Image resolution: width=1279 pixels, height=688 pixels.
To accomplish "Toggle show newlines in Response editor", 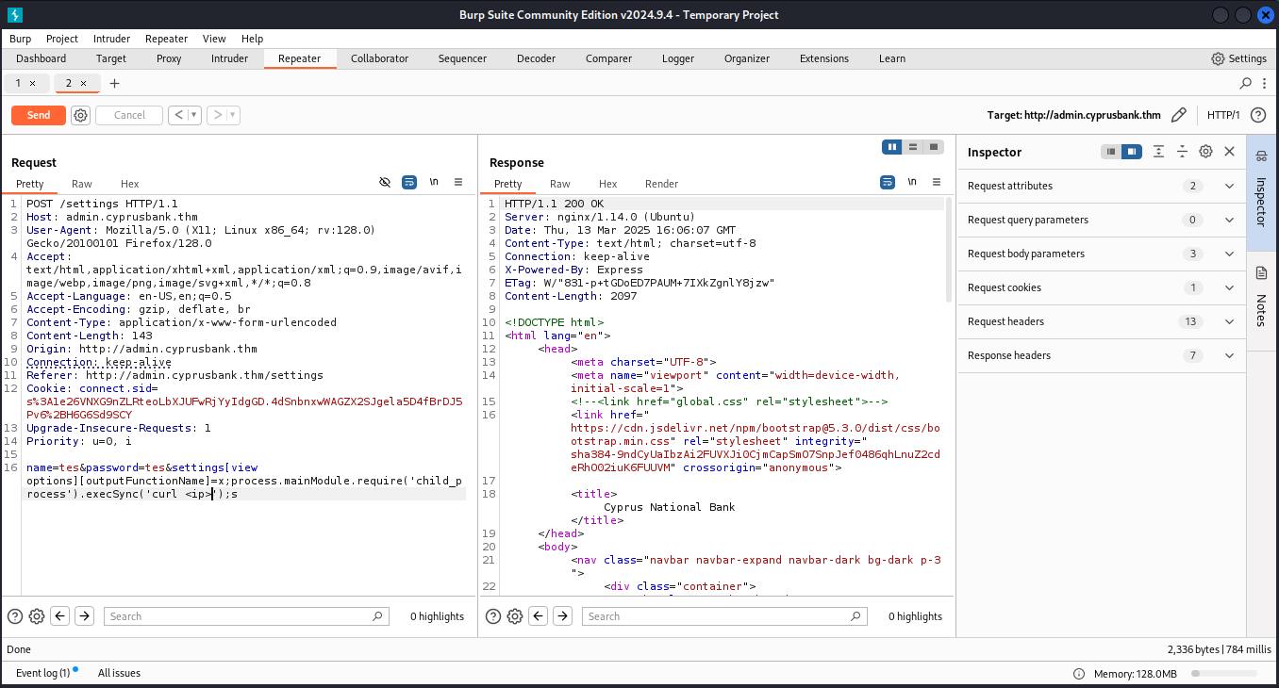I will tap(912, 182).
